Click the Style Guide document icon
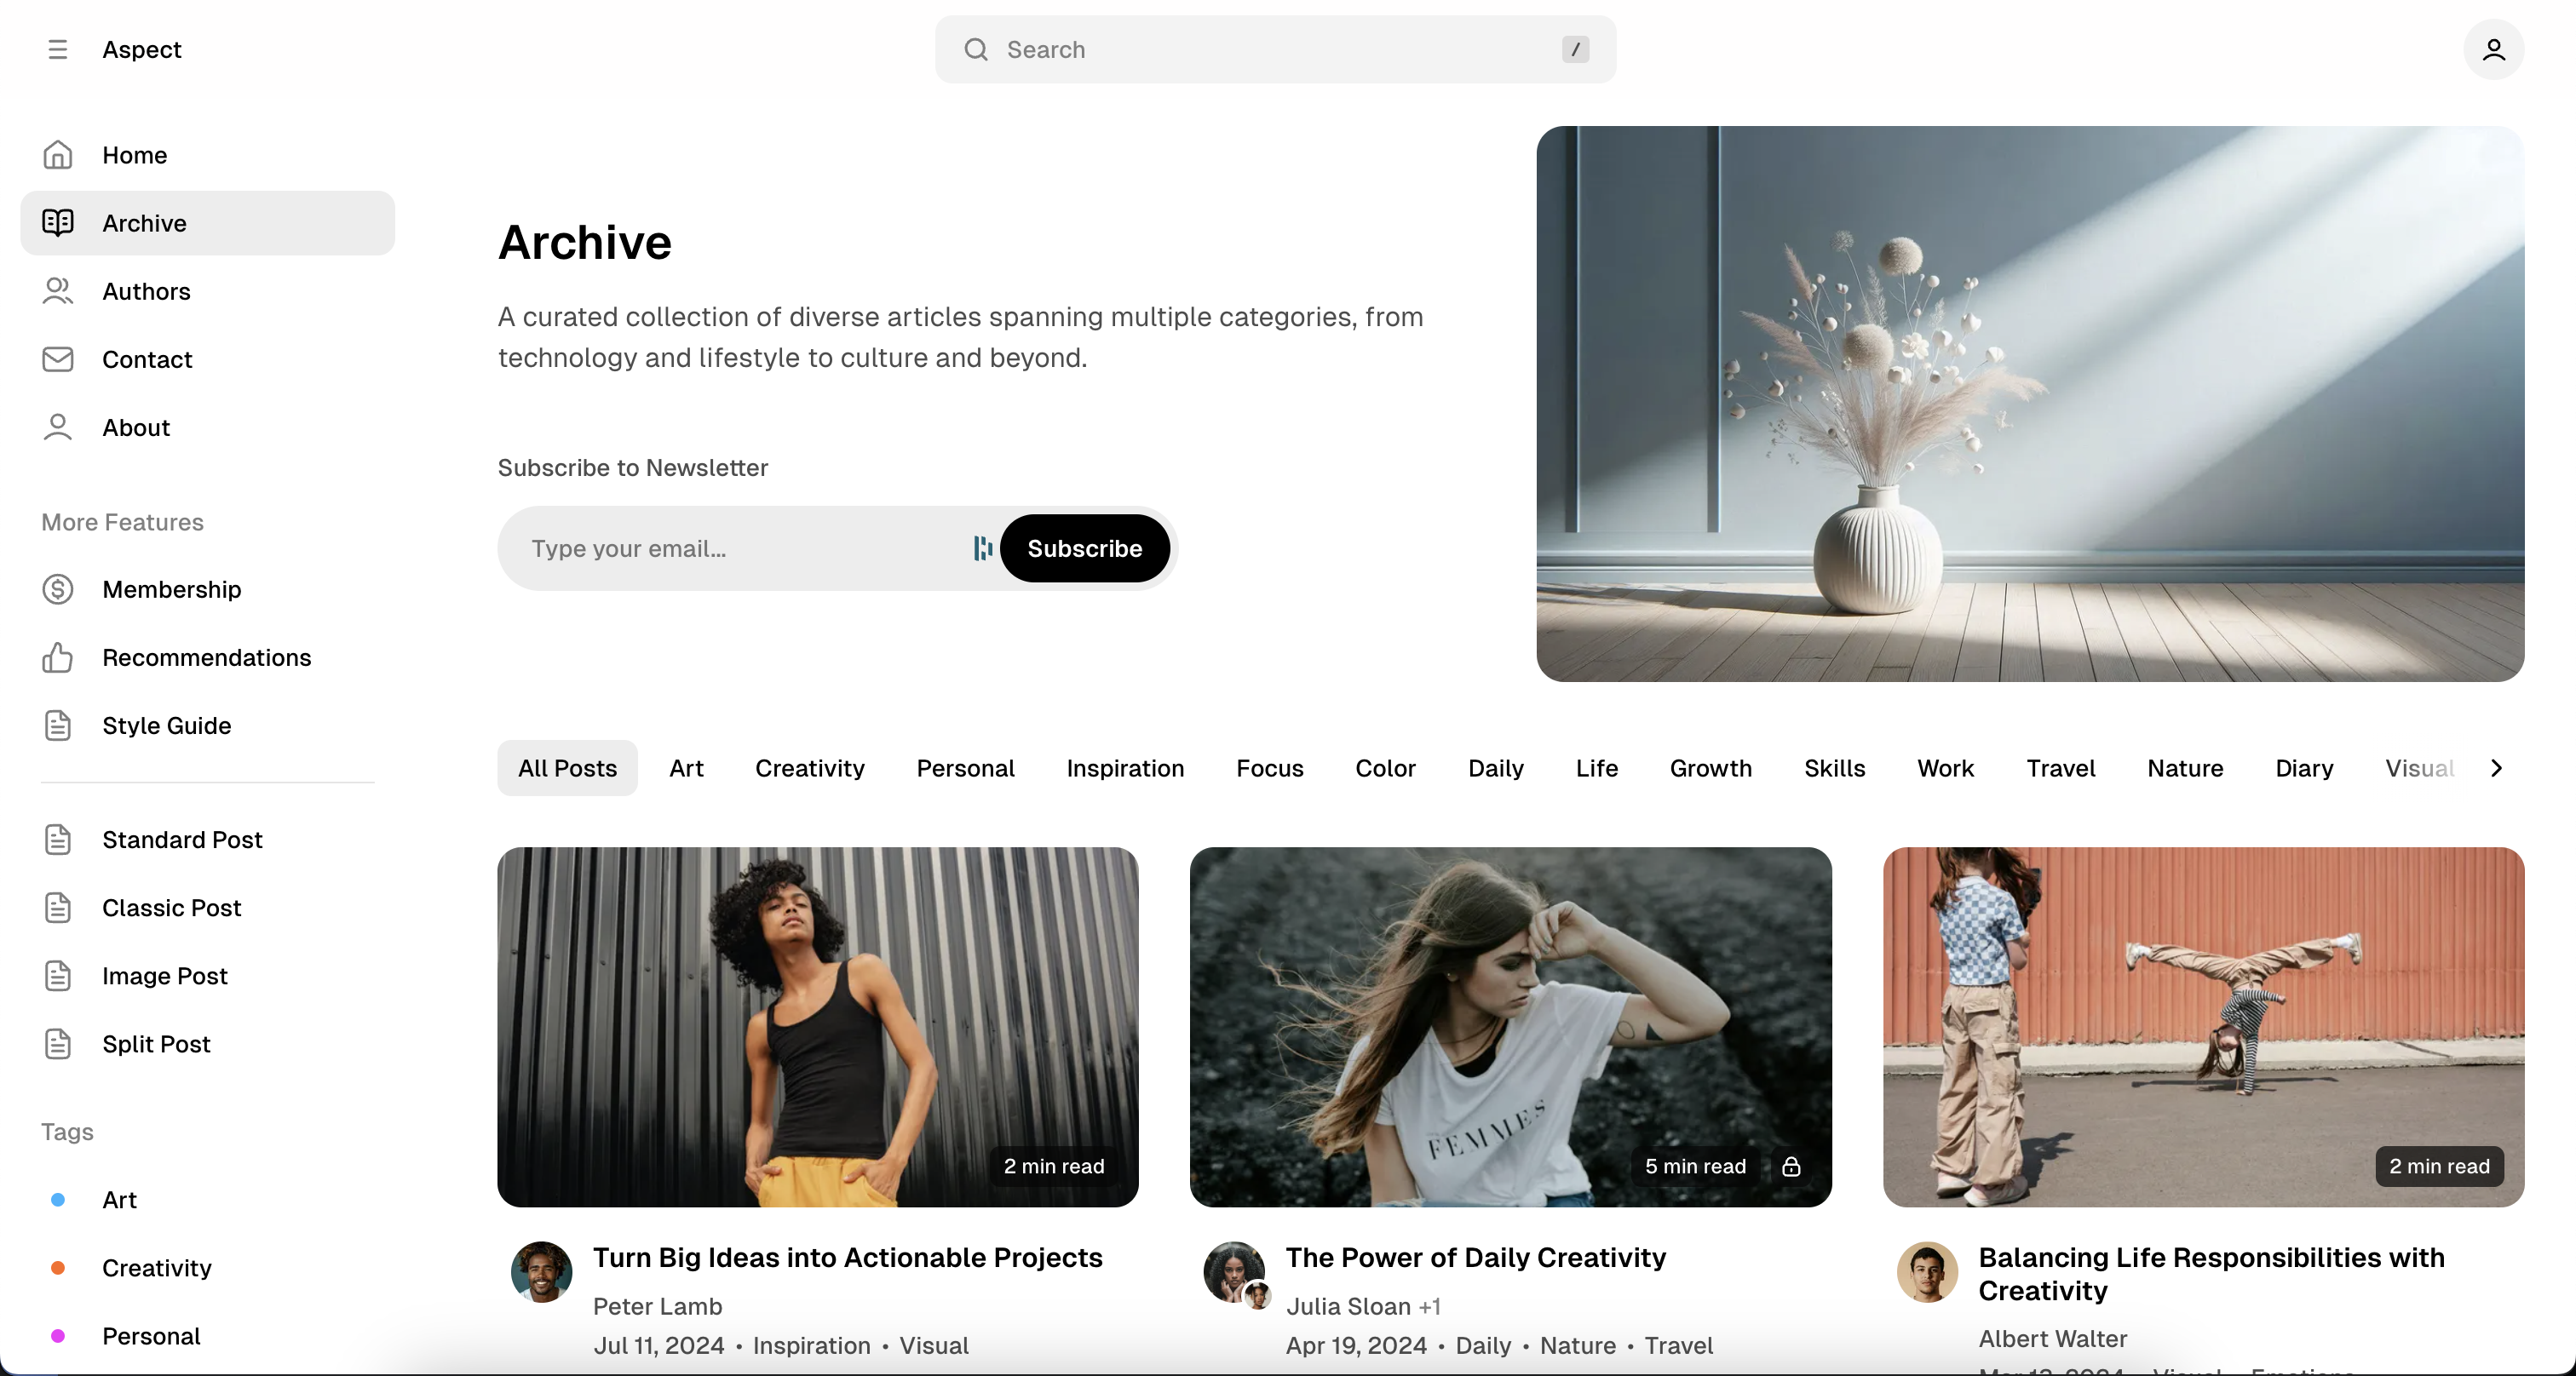 (58, 725)
